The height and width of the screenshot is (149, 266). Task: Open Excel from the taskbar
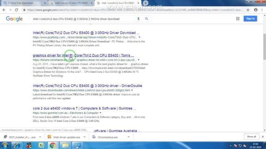click(41, 145)
